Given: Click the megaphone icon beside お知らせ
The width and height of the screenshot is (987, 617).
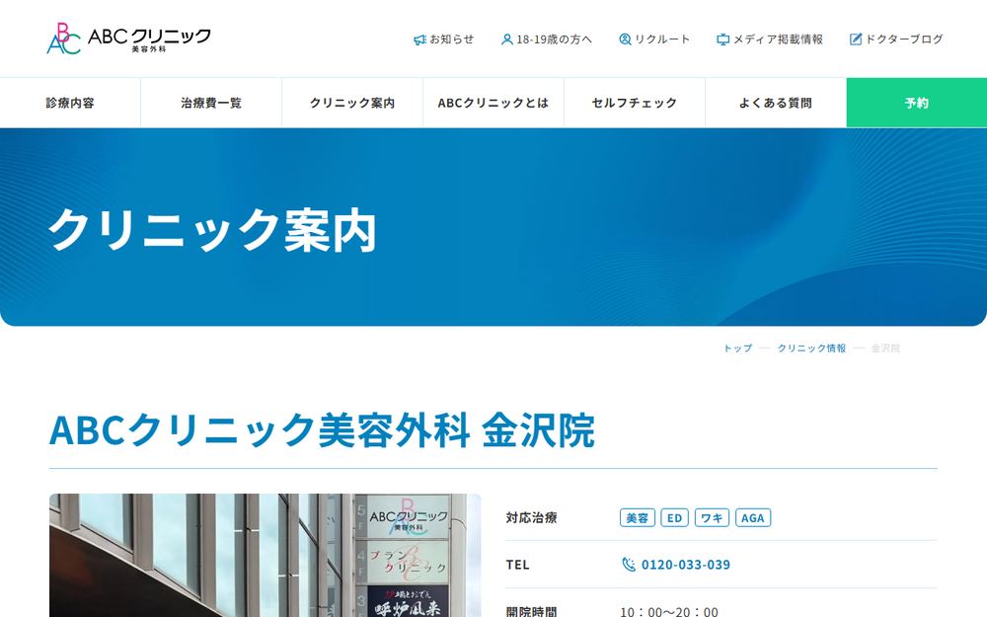Looking at the screenshot, I should 419,39.
